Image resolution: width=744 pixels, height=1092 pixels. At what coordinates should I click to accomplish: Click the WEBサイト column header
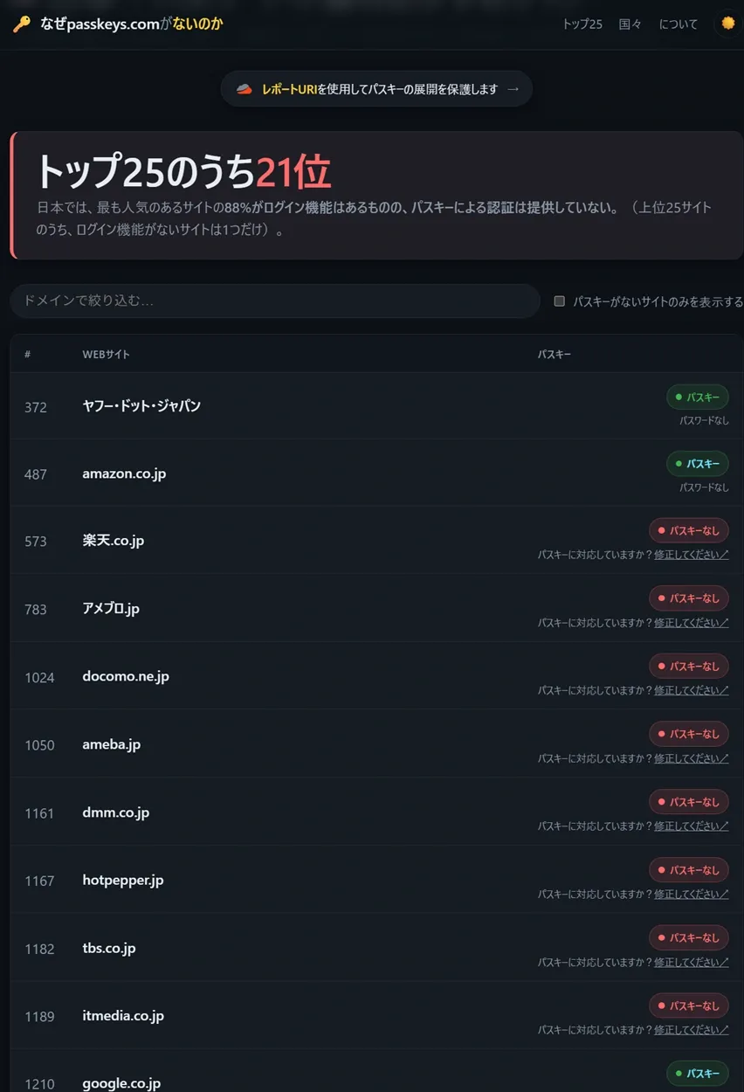coord(106,354)
